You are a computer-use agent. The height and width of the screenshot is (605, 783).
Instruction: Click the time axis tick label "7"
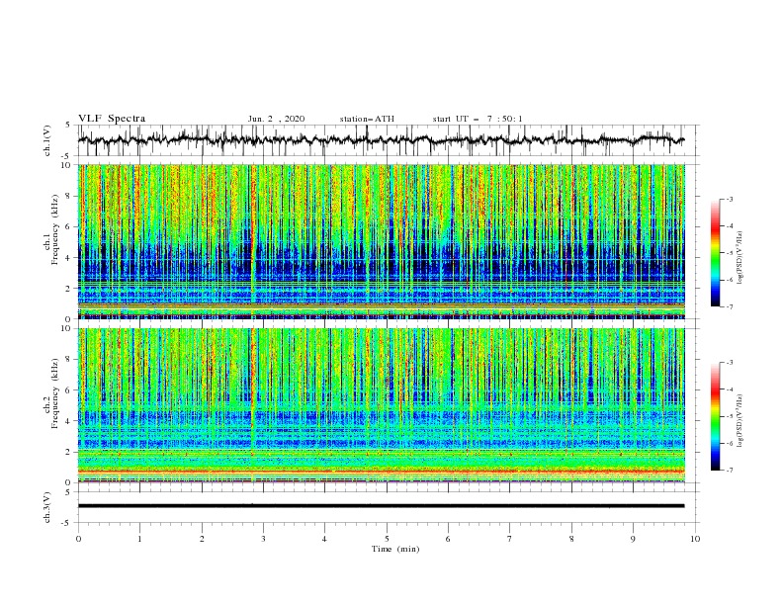point(510,539)
